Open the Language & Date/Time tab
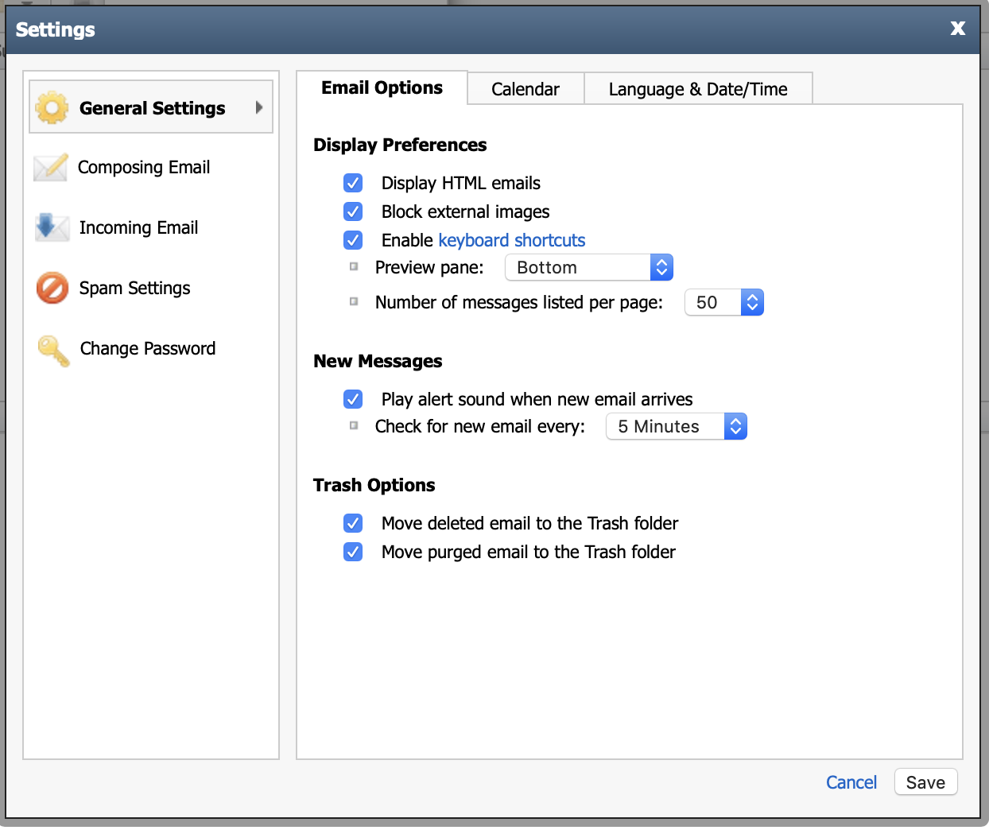This screenshot has height=830, width=989. pos(697,89)
